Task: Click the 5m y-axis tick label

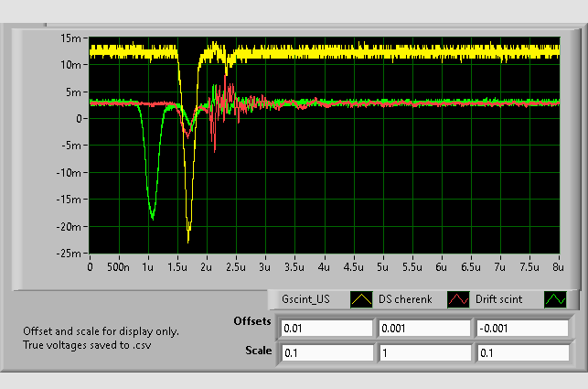Action: coord(73,92)
